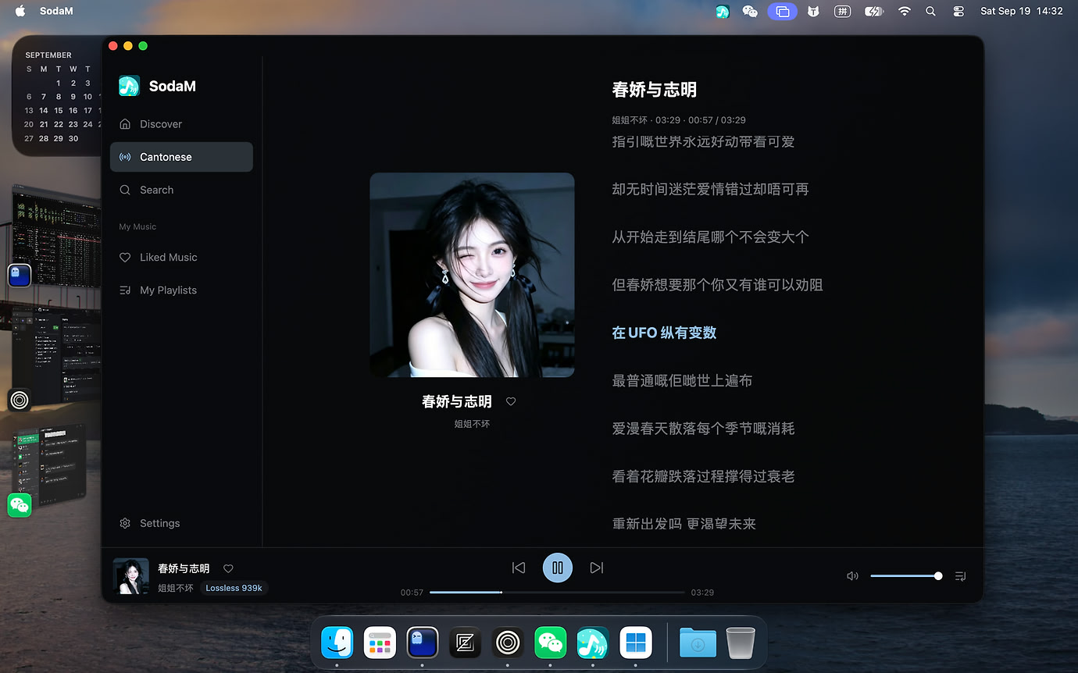This screenshot has width=1078, height=673.
Task: Skip to the previous track
Action: pos(519,568)
